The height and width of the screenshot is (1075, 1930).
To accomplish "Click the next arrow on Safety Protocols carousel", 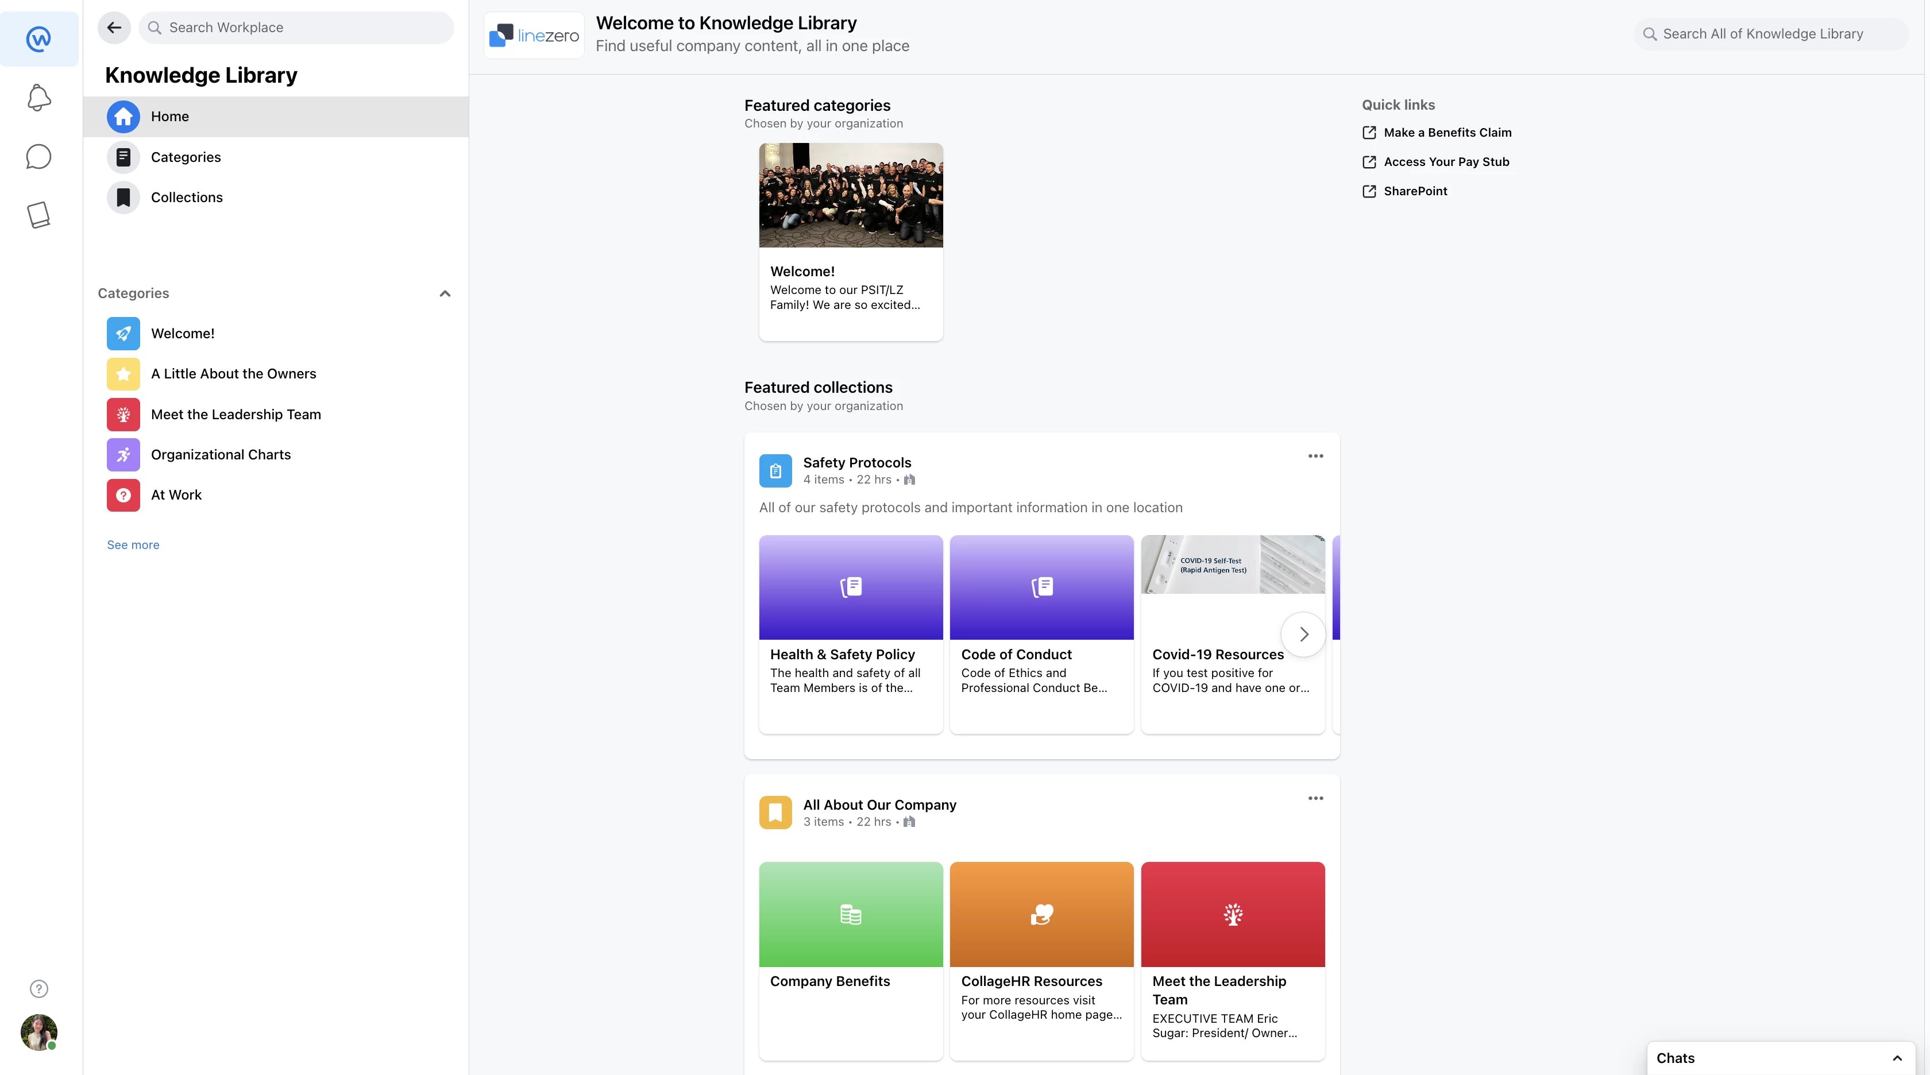I will [x=1304, y=634].
